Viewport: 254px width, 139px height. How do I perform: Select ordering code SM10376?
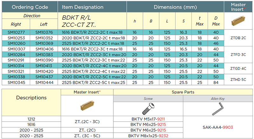click(x=44, y=32)
